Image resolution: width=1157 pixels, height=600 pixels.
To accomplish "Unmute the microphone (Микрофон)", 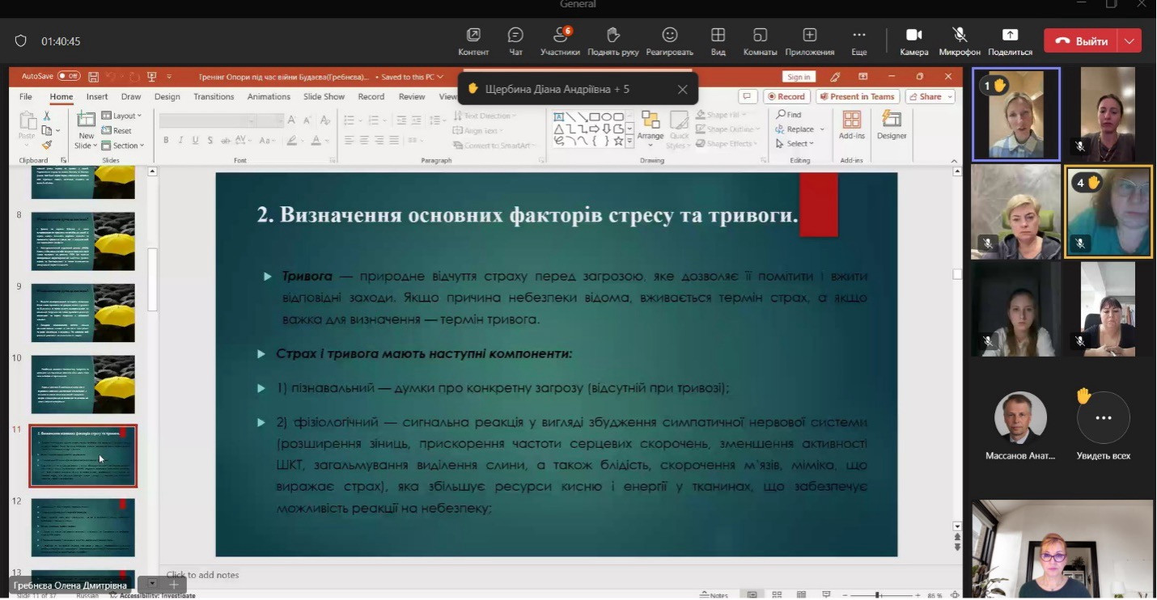I will tap(960, 40).
